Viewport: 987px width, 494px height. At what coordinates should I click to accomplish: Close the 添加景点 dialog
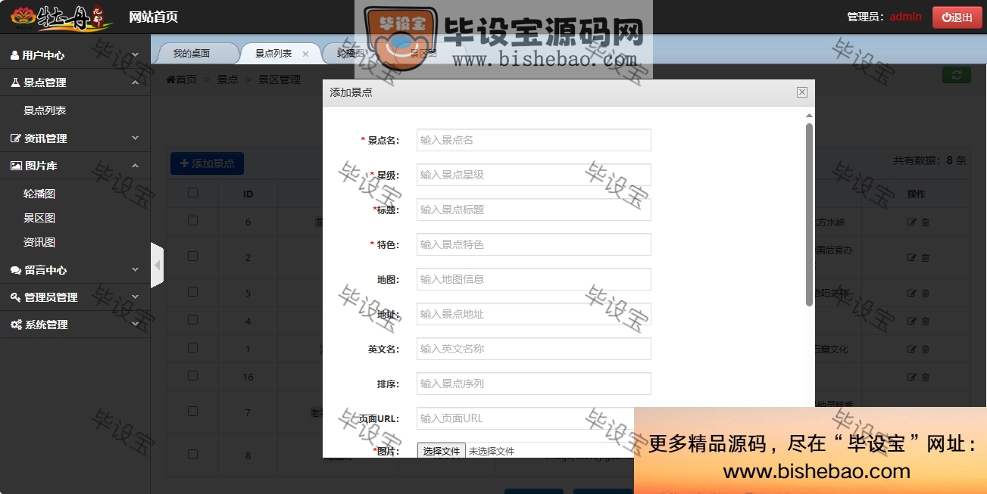(802, 92)
